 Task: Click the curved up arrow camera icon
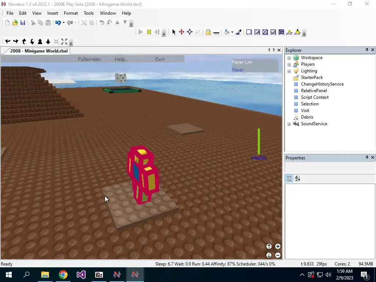coord(24,41)
